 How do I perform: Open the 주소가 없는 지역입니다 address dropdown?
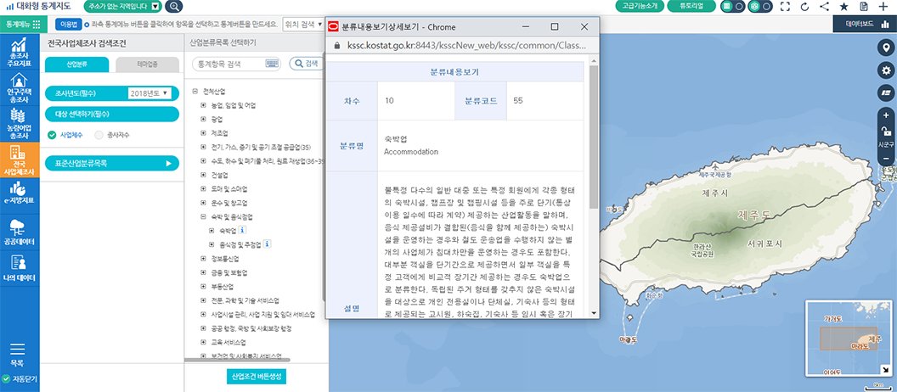122,6
